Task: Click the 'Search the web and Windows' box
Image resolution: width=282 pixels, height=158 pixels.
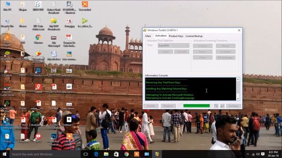Action: [x=45, y=154]
